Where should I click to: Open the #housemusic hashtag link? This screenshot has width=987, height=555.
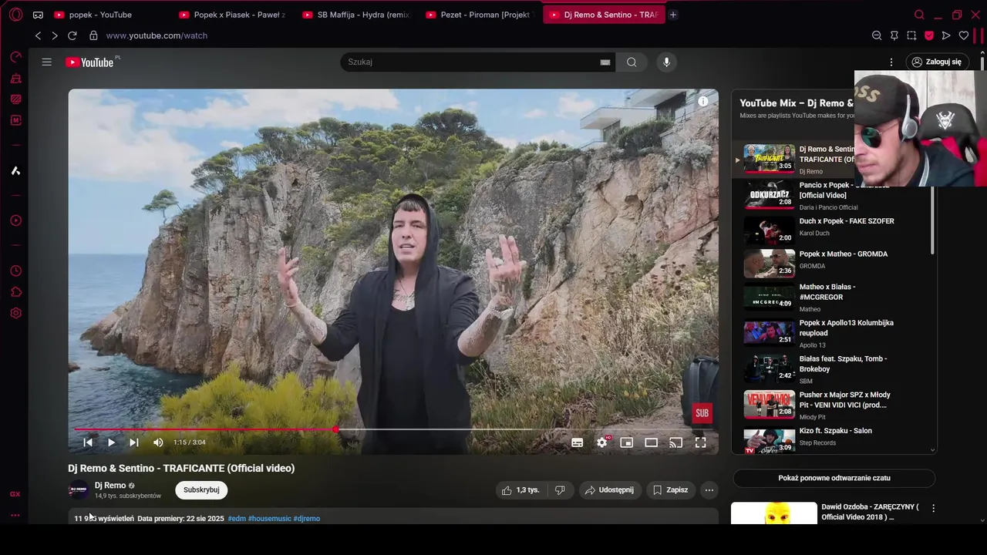pos(270,519)
